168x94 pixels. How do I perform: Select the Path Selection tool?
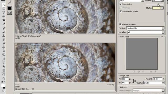(4, 67)
